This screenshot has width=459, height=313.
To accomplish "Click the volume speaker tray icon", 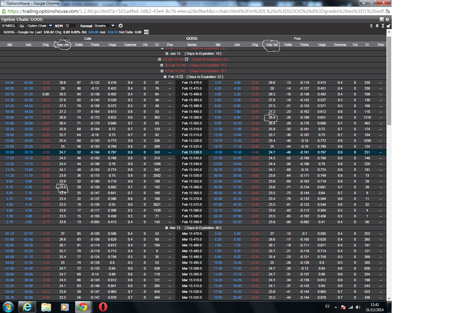I will point(358,307).
